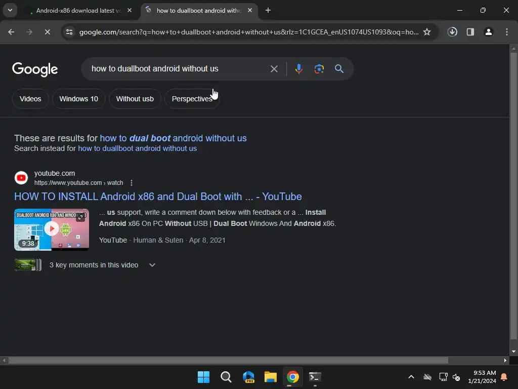Play the dual boot video thumbnail
This screenshot has height=389, width=518.
pyautogui.click(x=52, y=229)
